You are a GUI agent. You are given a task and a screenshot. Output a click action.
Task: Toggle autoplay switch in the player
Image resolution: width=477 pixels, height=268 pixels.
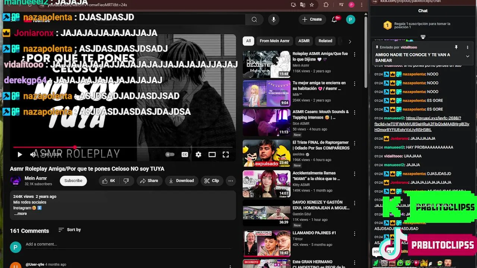[x=170, y=154]
